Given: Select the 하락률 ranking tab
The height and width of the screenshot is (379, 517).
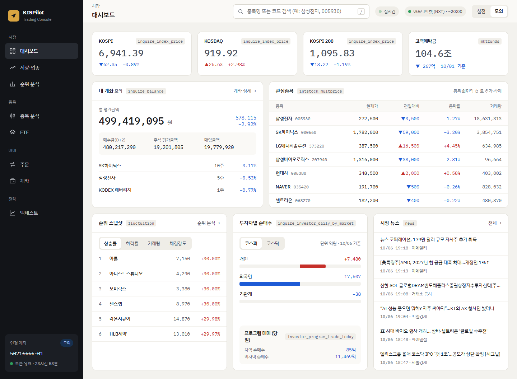Looking at the screenshot, I should click(x=132, y=243).
